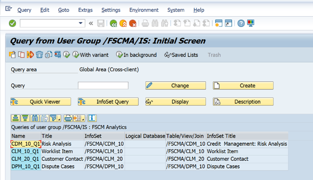Select query CLM_20_Q1 in the list
The height and width of the screenshot is (180, 313).
26,159
